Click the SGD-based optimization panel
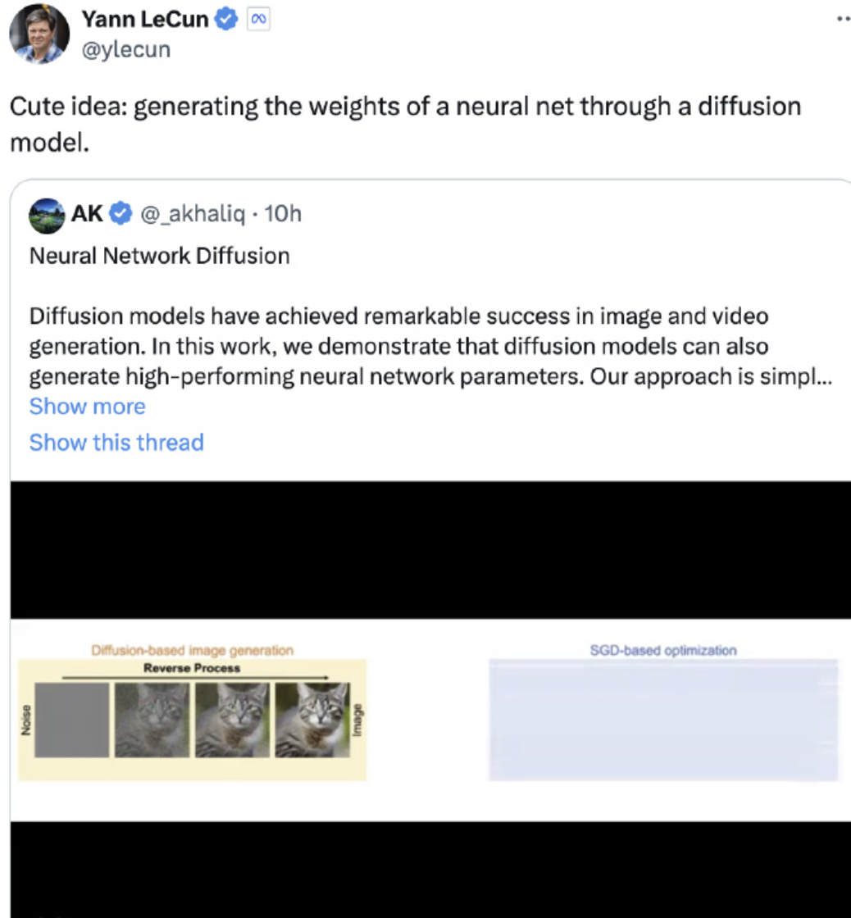The height and width of the screenshot is (918, 851). (663, 717)
